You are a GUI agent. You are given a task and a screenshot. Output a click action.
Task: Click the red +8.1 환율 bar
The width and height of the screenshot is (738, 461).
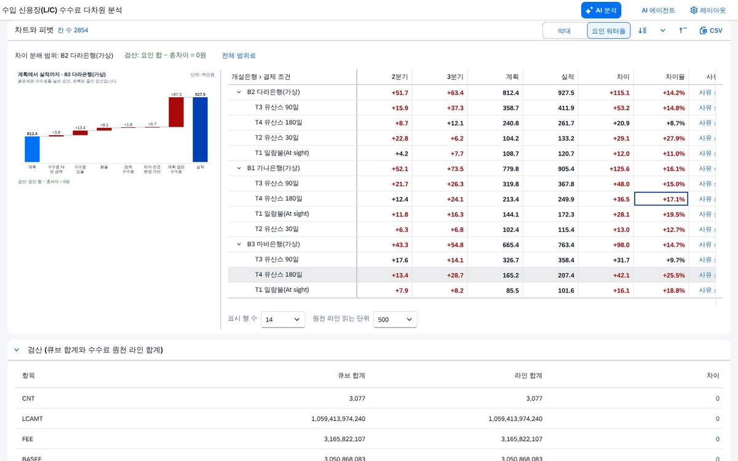pyautogui.click(x=105, y=129)
